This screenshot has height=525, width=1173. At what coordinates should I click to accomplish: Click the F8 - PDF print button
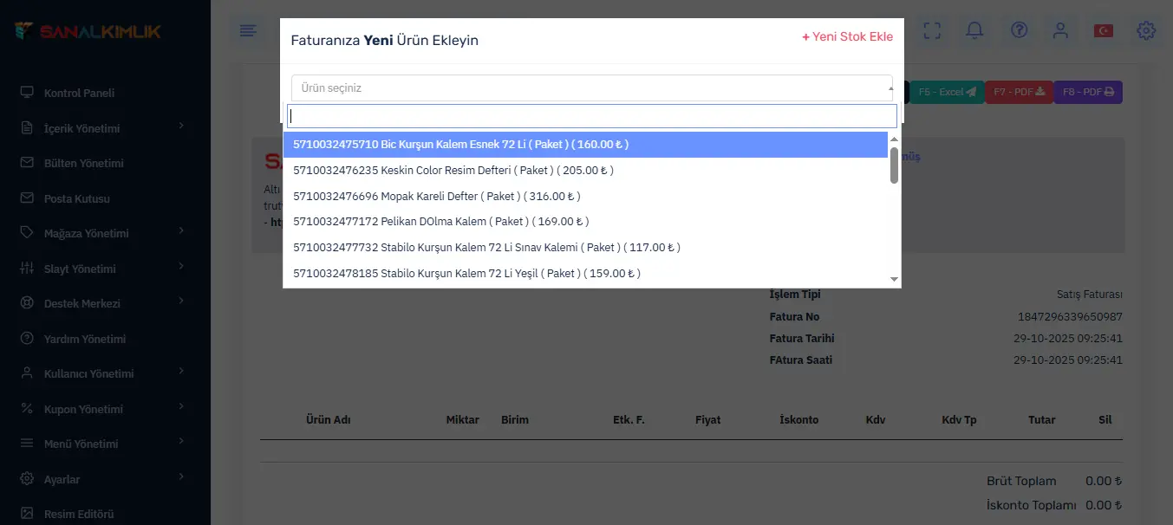point(1087,92)
